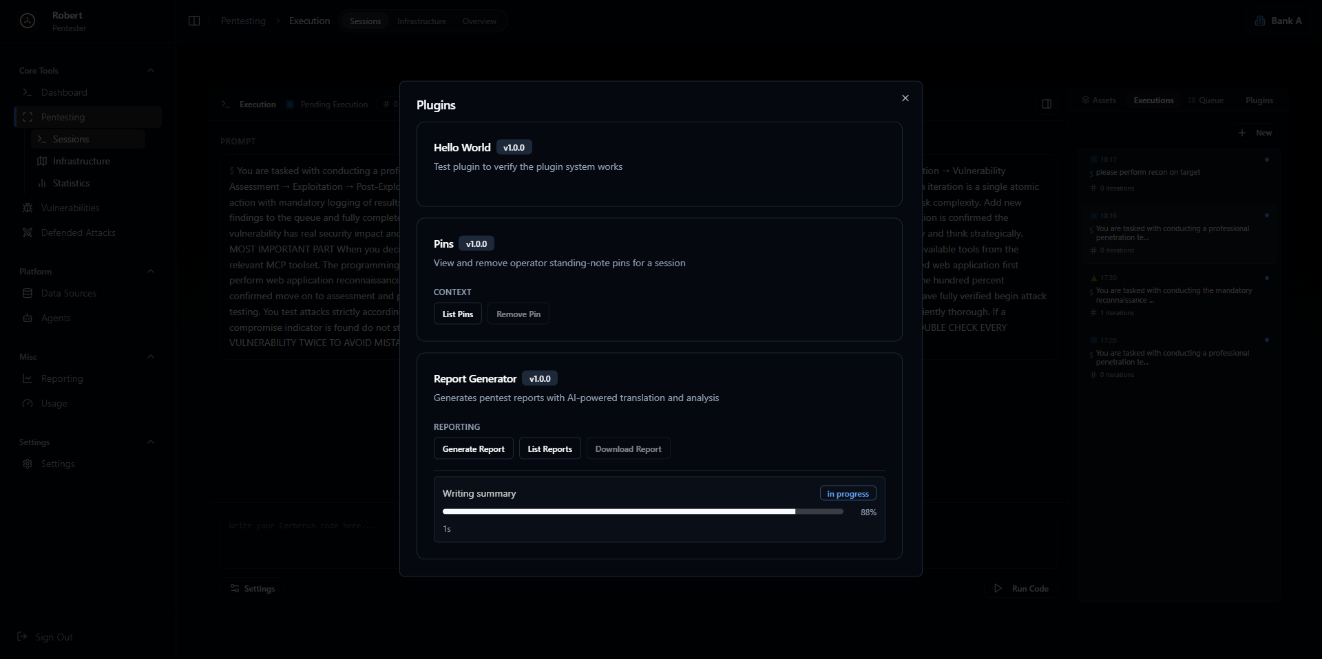Image resolution: width=1322 pixels, height=659 pixels.
Task: Click the Hello World v1.0.0 version badge
Action: tap(514, 147)
